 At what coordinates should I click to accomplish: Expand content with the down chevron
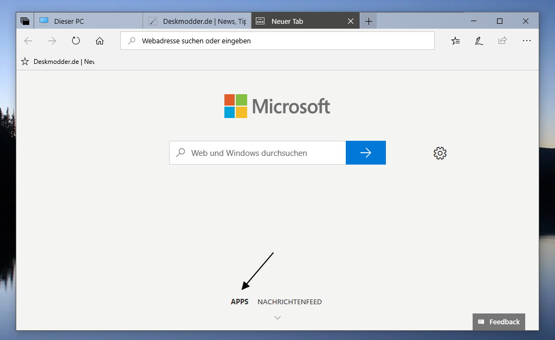click(x=277, y=318)
